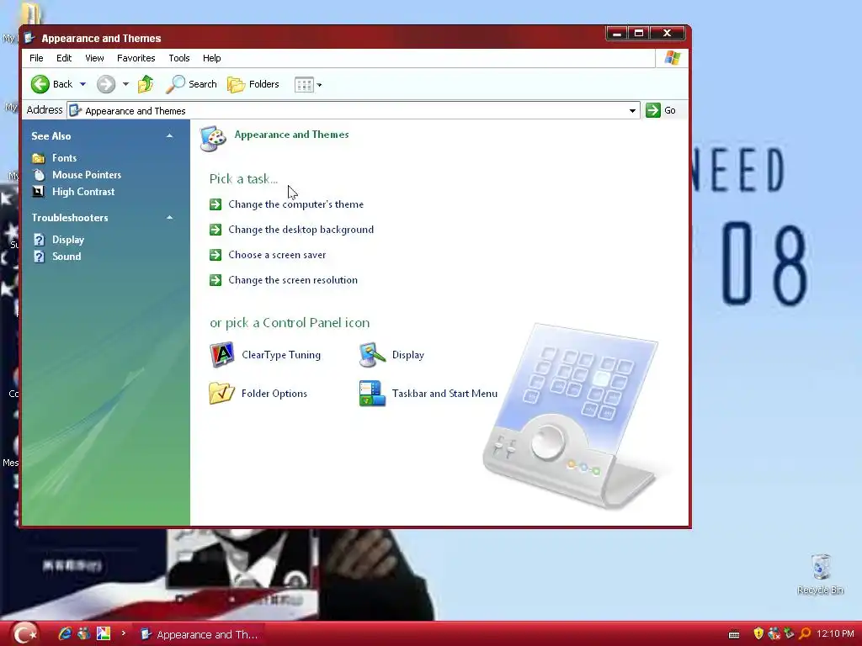Image resolution: width=862 pixels, height=646 pixels.
Task: Click the Go button
Action: click(662, 110)
